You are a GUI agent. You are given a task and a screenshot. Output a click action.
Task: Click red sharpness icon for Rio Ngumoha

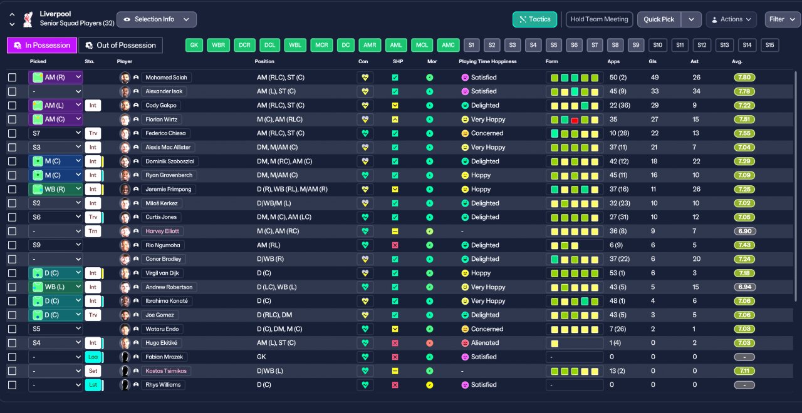(x=395, y=245)
